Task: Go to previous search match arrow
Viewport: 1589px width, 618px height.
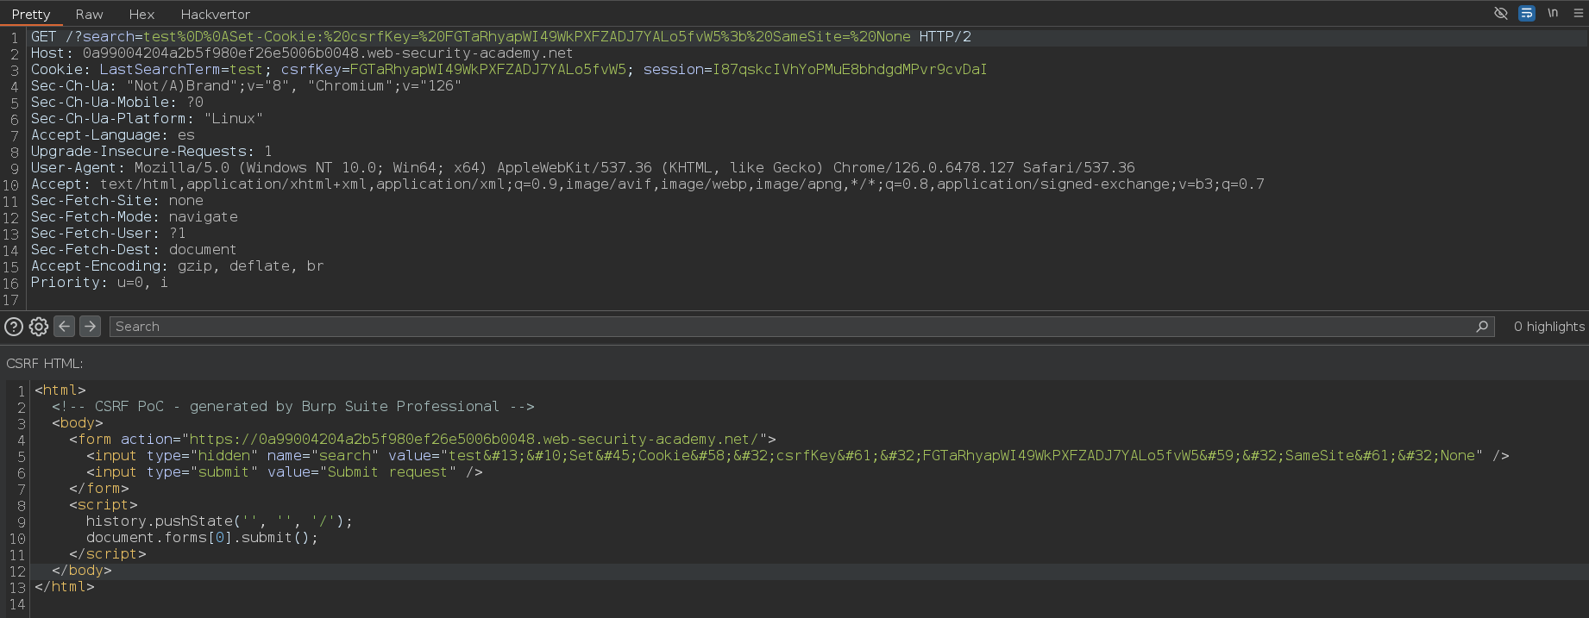Action: click(65, 326)
